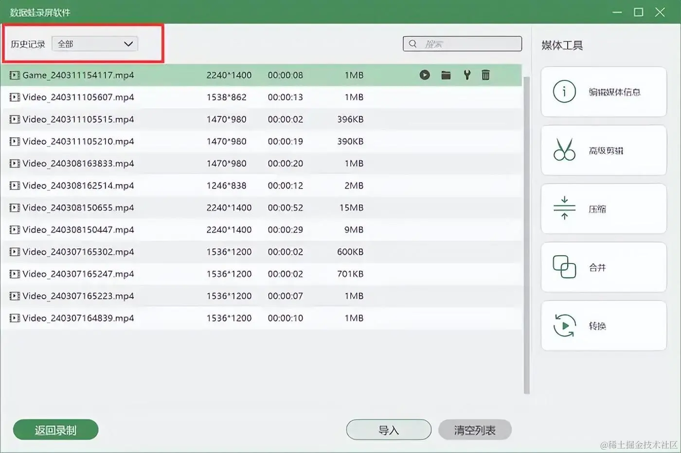The image size is (681, 453).
Task: Select file name Video_240311105515.mp4
Action: click(x=78, y=119)
